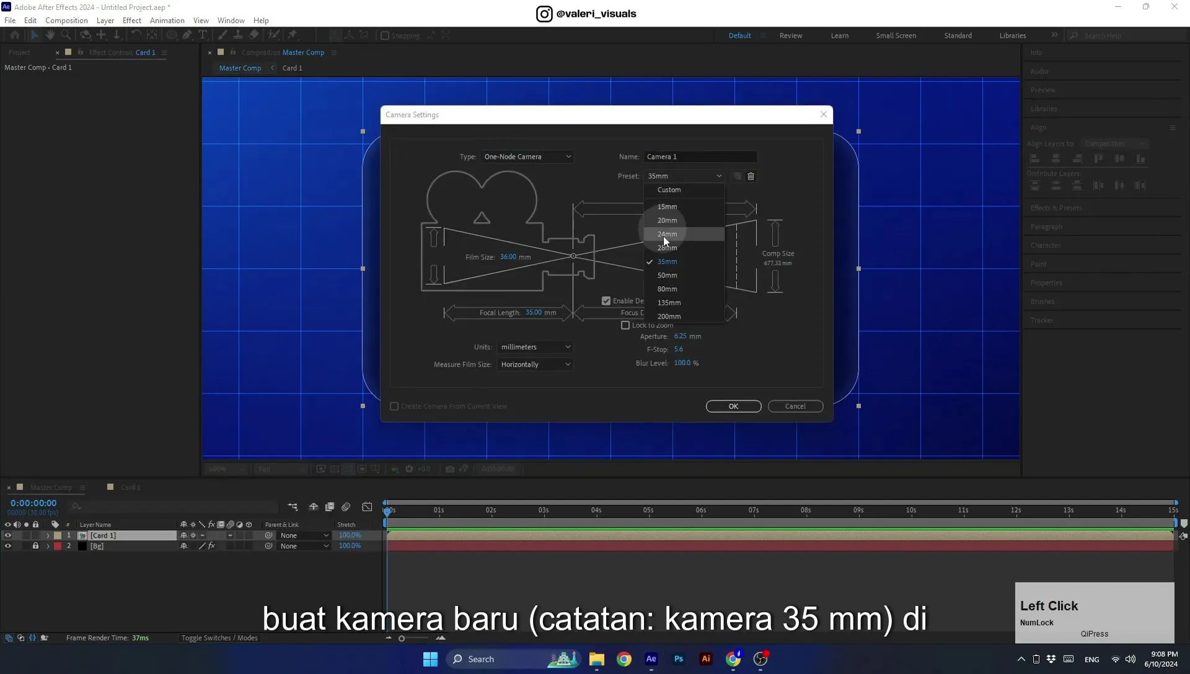Click the Home icon in toolbar
Image resolution: width=1190 pixels, height=674 pixels.
tap(15, 35)
